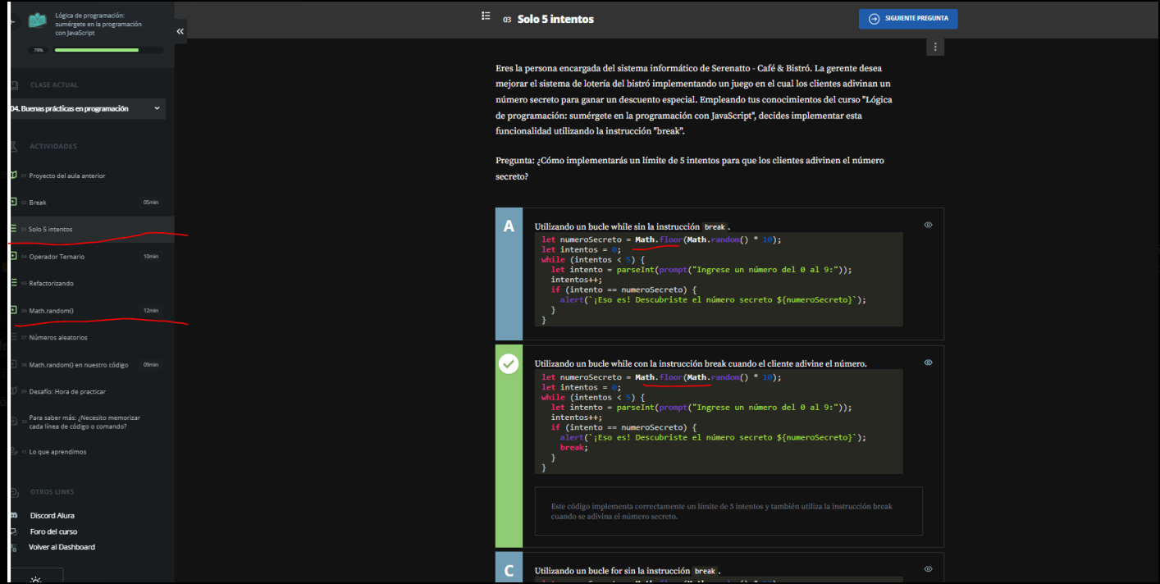
Task: Click the icon beside Números aleatorios
Action: click(13, 337)
